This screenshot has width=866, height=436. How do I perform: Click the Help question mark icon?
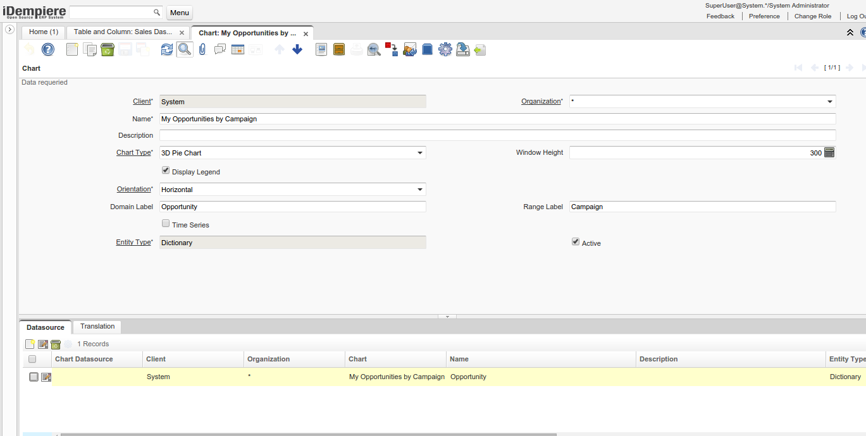[48, 49]
